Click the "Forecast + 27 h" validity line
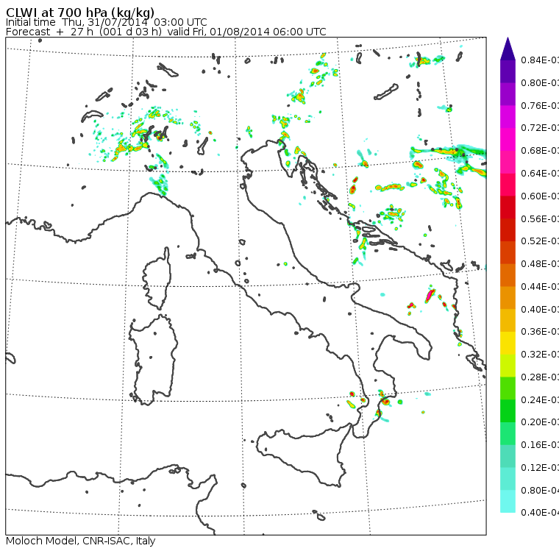 [165, 32]
